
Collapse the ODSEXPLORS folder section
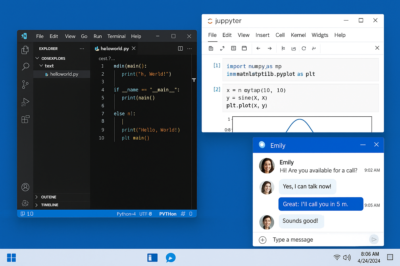coord(37,58)
